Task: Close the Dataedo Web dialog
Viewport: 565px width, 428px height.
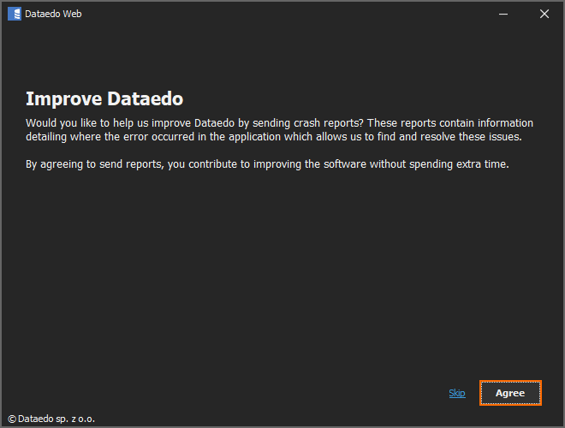Action: tap(544, 14)
